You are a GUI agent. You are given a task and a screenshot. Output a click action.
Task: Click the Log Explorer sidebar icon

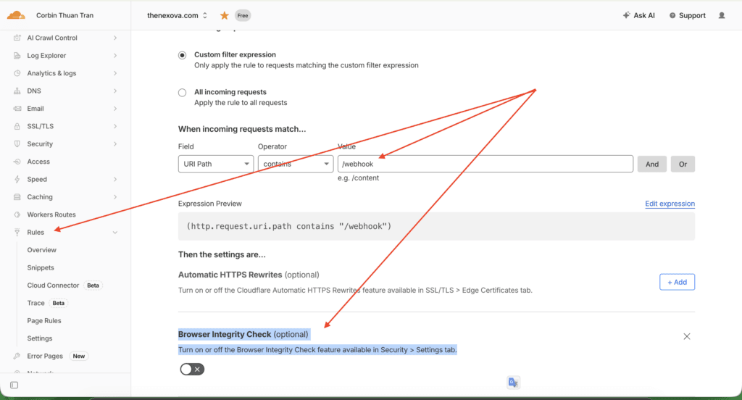17,55
